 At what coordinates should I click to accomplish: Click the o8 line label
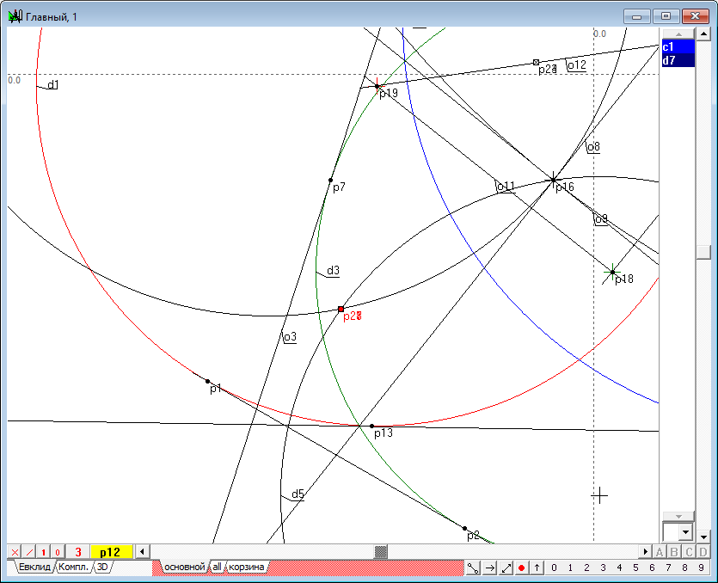coord(593,147)
